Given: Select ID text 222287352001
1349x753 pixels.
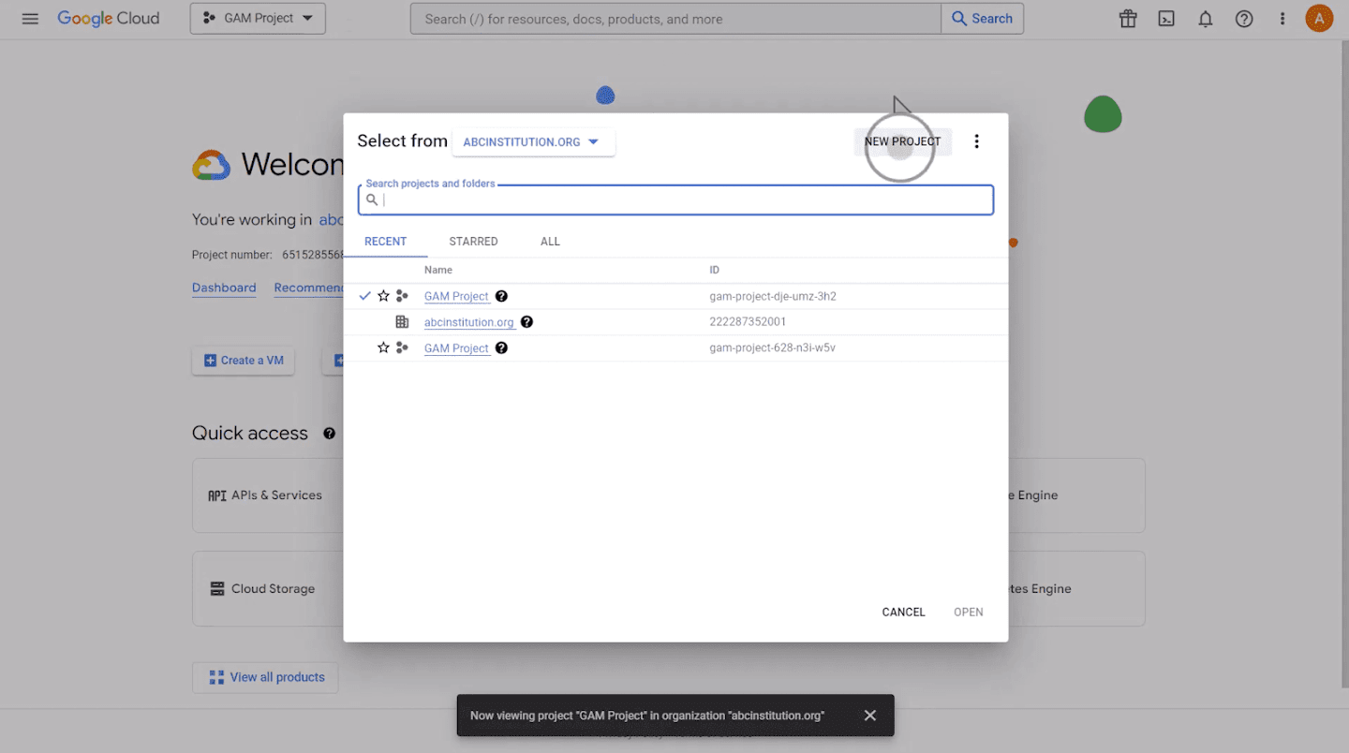Looking at the screenshot, I should [x=748, y=322].
